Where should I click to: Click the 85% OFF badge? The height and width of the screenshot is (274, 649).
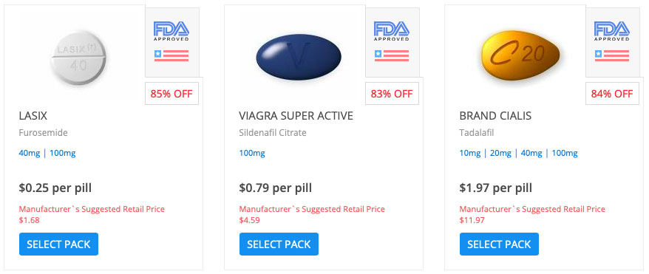pyautogui.click(x=171, y=94)
